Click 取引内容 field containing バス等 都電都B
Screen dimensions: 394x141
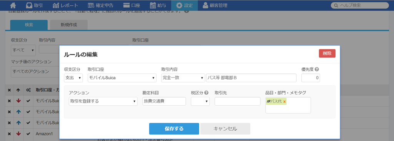(x=251, y=78)
